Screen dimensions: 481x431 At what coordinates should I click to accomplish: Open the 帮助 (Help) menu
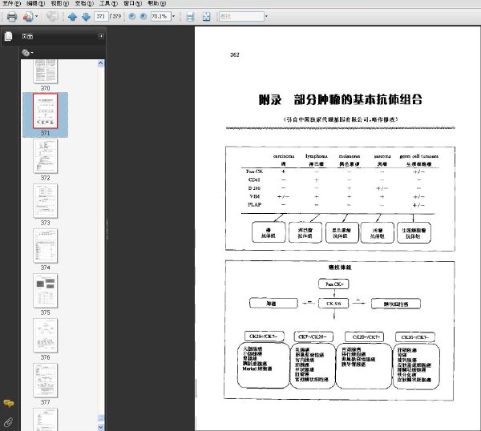coord(156,3)
